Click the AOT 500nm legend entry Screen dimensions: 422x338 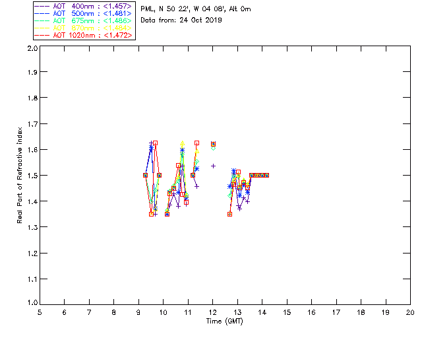coord(84,13)
